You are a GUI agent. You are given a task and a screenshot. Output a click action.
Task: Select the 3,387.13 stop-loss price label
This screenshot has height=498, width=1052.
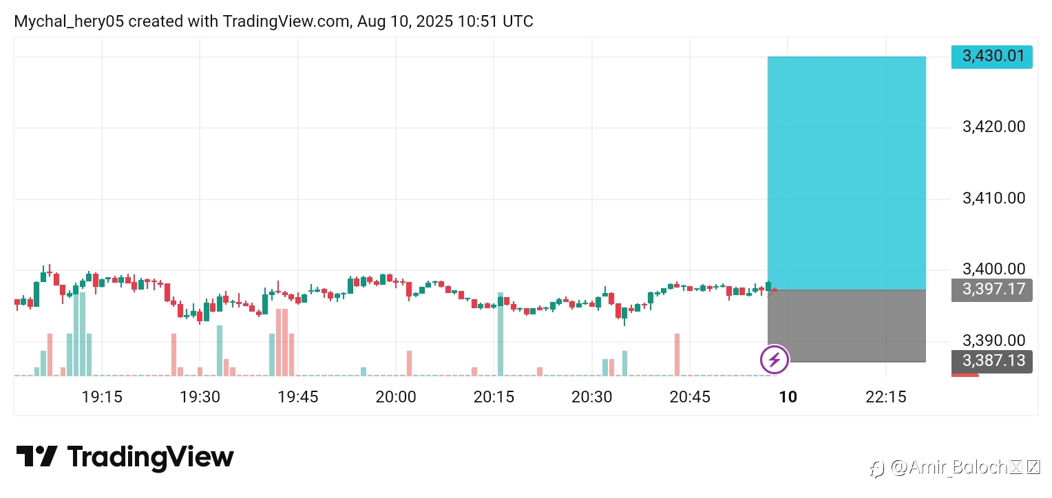tap(992, 361)
